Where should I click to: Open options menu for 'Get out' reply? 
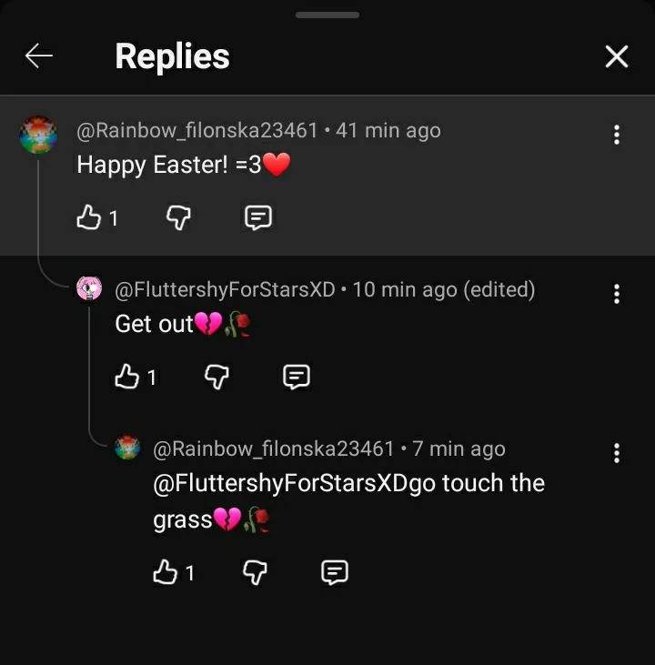tap(617, 294)
